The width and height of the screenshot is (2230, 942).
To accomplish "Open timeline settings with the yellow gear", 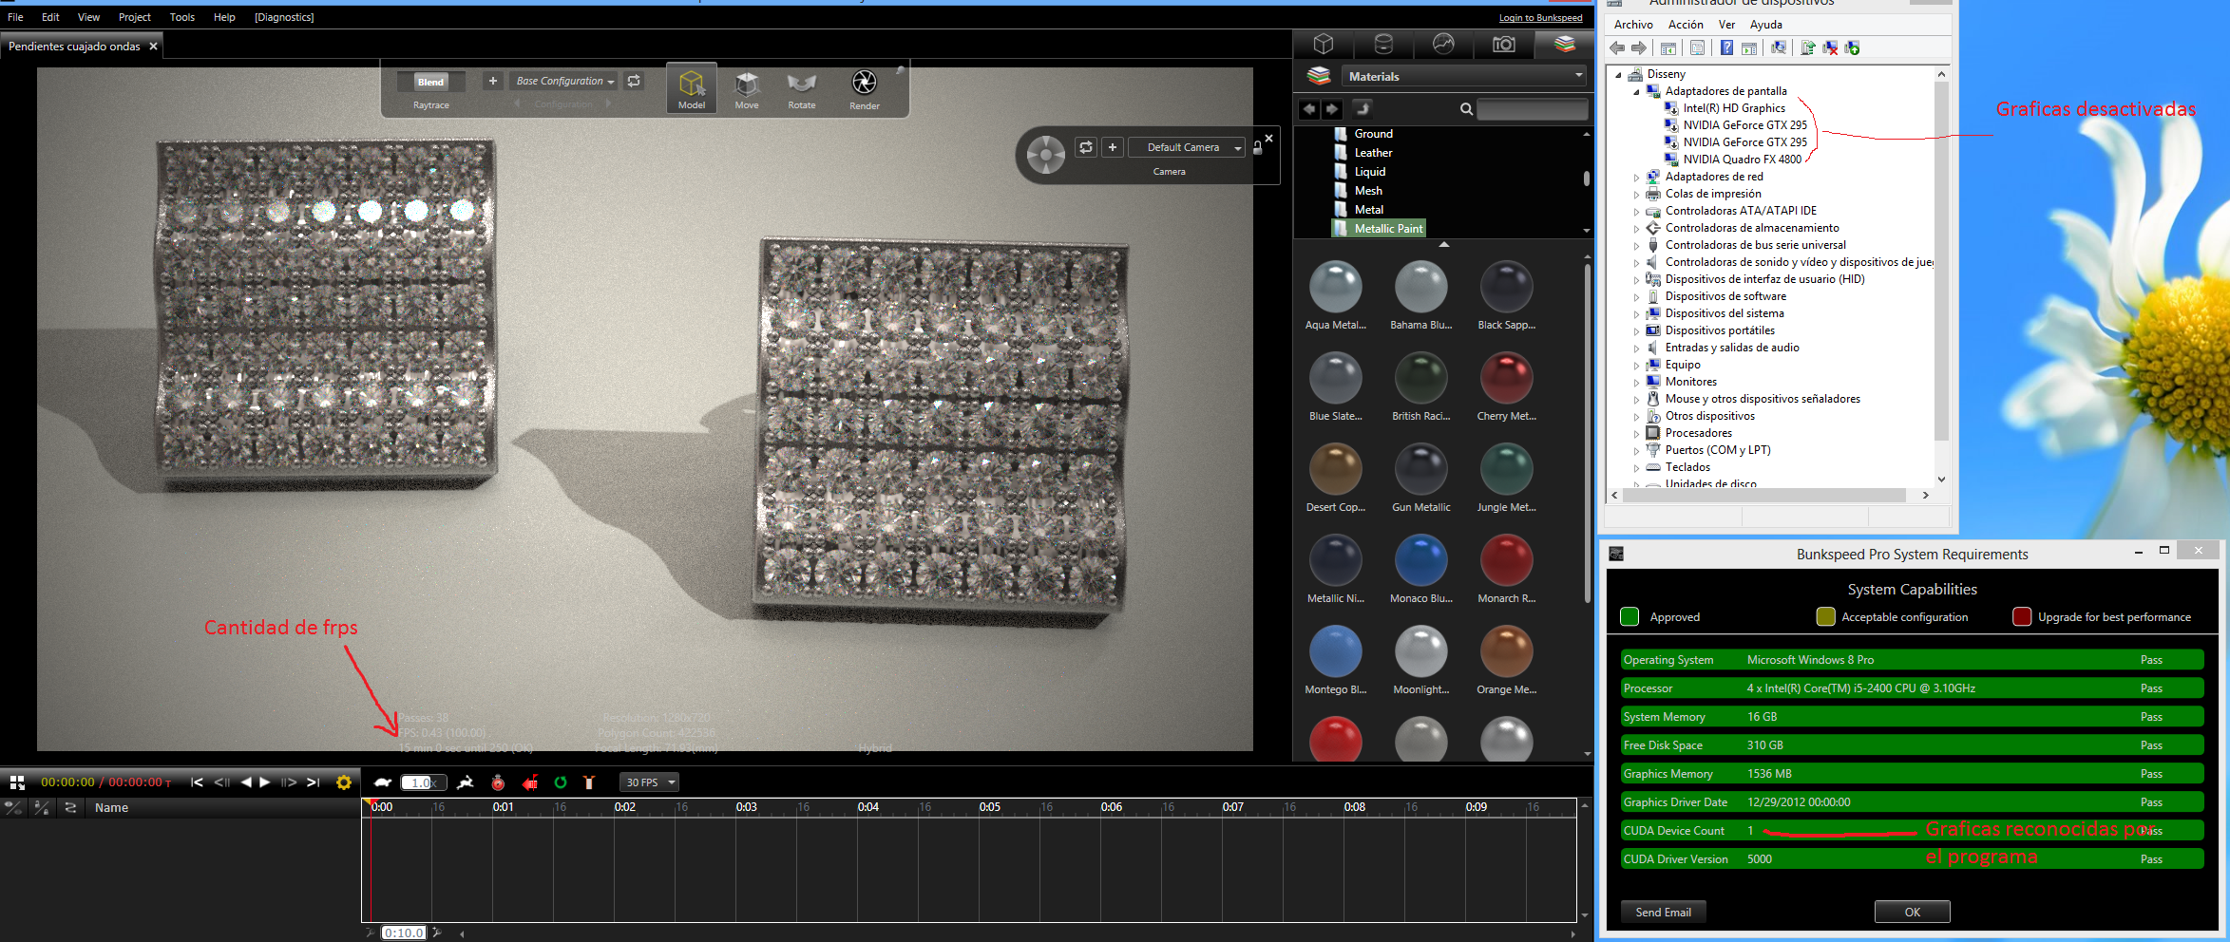I will [x=344, y=782].
